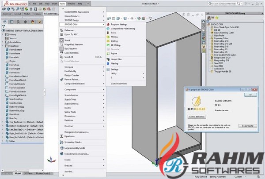Click Add-Ins at bottom of Tools menu

click(x=69, y=172)
